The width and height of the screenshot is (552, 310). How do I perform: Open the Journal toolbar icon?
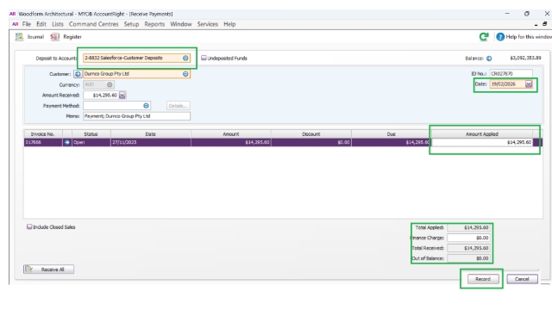click(19, 37)
